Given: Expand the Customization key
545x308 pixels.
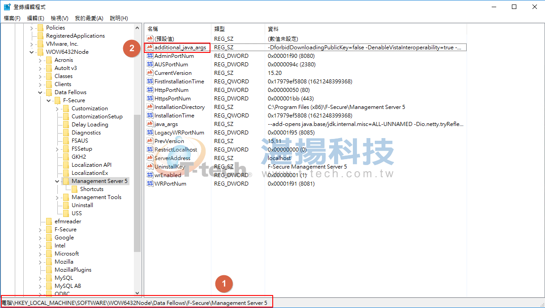Looking at the screenshot, I should point(57,108).
